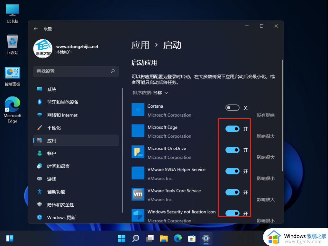This screenshot has width=328, height=246.
Task: Disable Microsoft Edge startup toggle
Action: [x=232, y=129]
